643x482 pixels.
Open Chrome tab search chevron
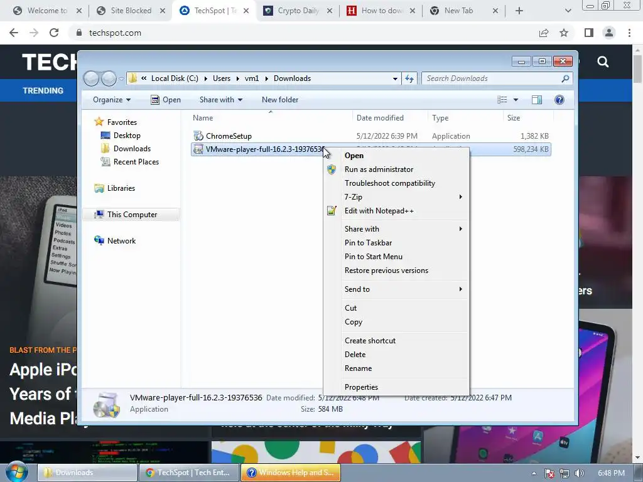pyautogui.click(x=568, y=11)
